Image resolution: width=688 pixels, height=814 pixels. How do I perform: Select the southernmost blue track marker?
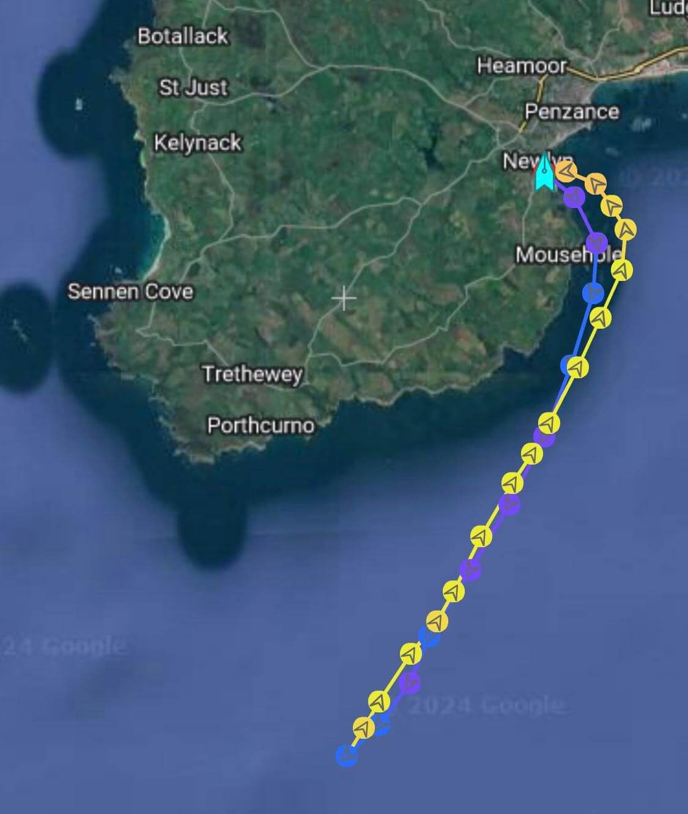(x=347, y=755)
